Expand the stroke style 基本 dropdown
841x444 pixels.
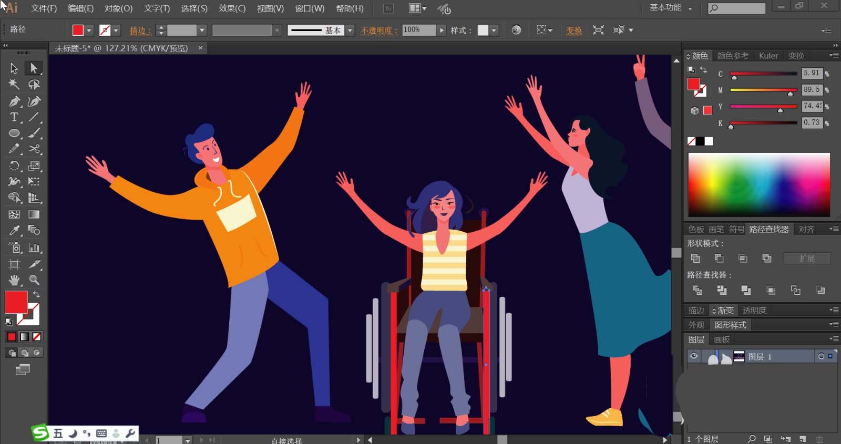tap(350, 30)
